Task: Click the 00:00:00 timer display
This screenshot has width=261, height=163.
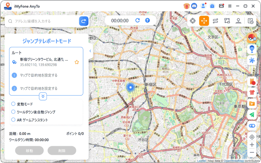Action: (120, 21)
